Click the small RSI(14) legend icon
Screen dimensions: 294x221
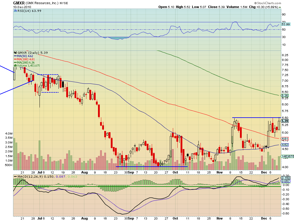(x=15, y=11)
